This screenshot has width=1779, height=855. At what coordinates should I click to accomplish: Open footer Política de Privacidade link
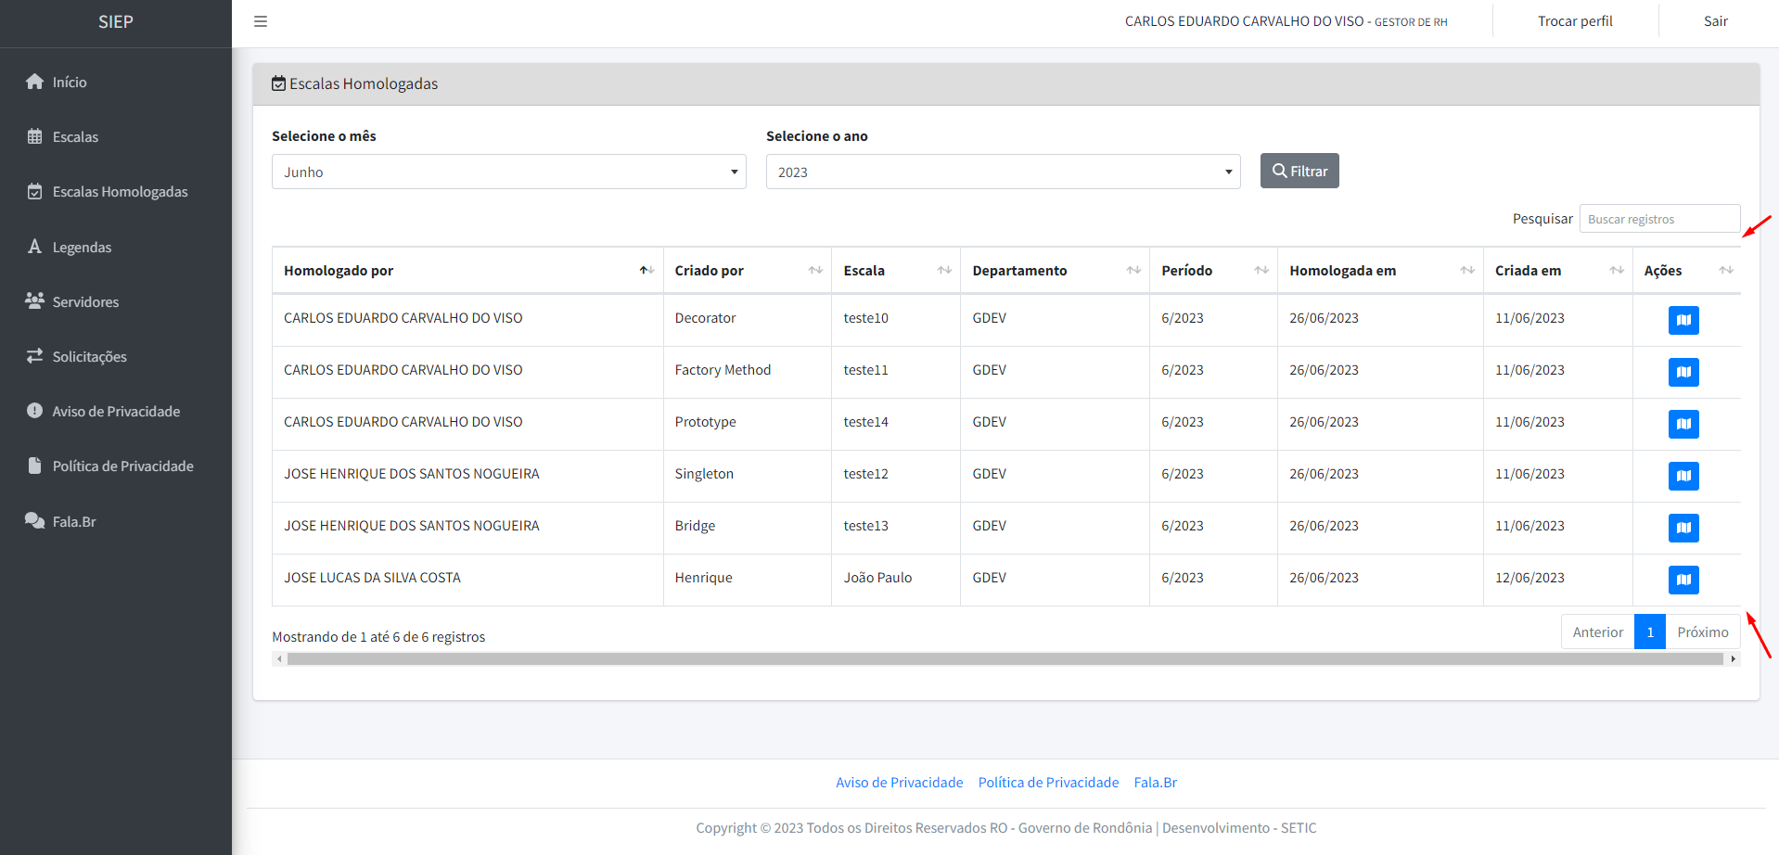1048,782
